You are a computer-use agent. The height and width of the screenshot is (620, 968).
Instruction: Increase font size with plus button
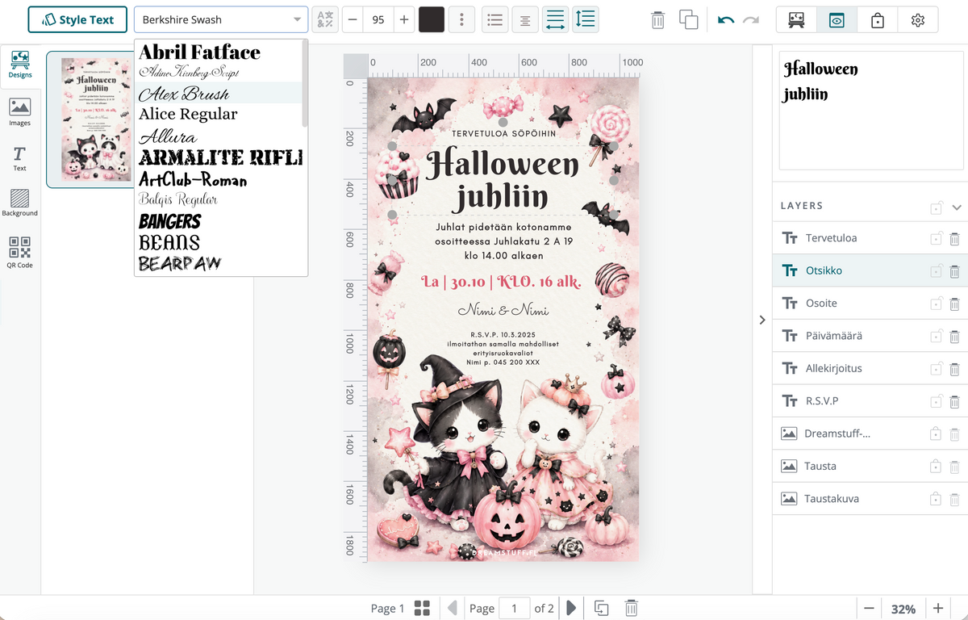point(404,19)
